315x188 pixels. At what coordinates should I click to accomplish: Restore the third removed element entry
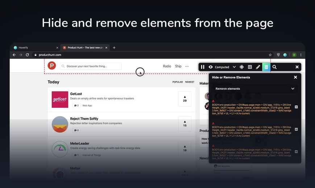point(296,151)
